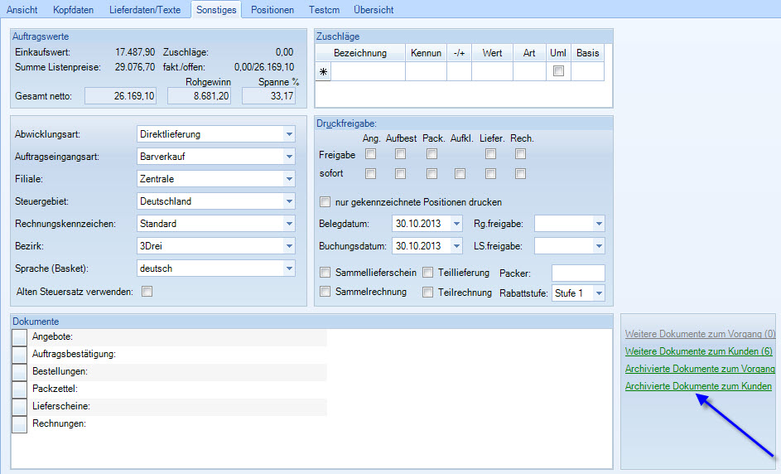Image resolution: width=781 pixels, height=474 pixels.
Task: Open the Lieferdaten/Texte tab
Action: pyautogui.click(x=144, y=10)
